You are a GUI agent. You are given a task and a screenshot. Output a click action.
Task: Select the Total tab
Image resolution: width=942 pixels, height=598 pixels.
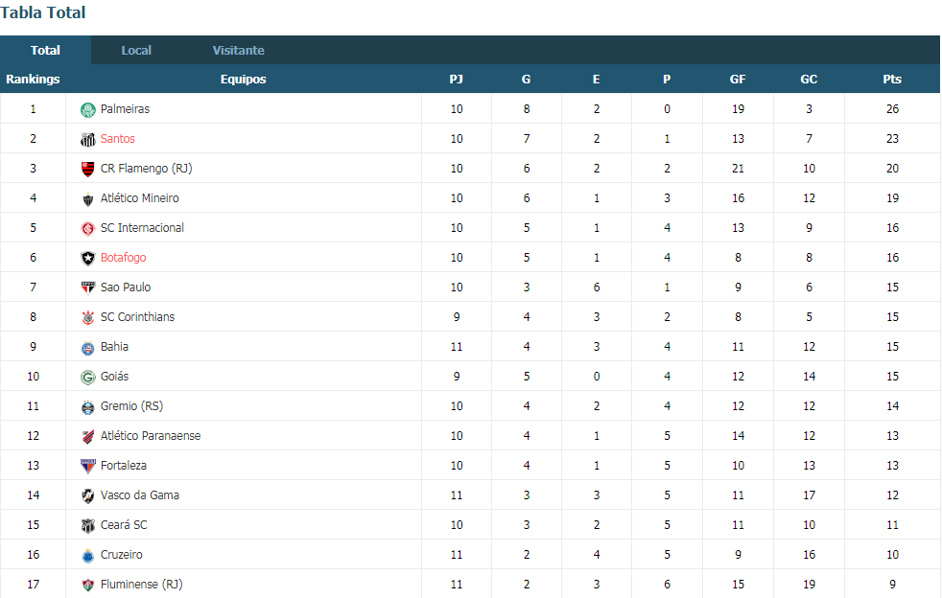46,51
